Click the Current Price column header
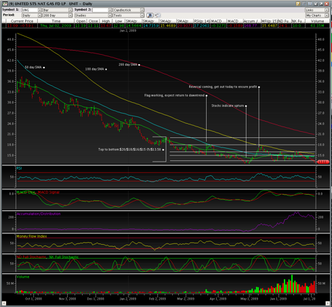Image resolution: width=332 pixels, height=307 pixels. point(22,21)
